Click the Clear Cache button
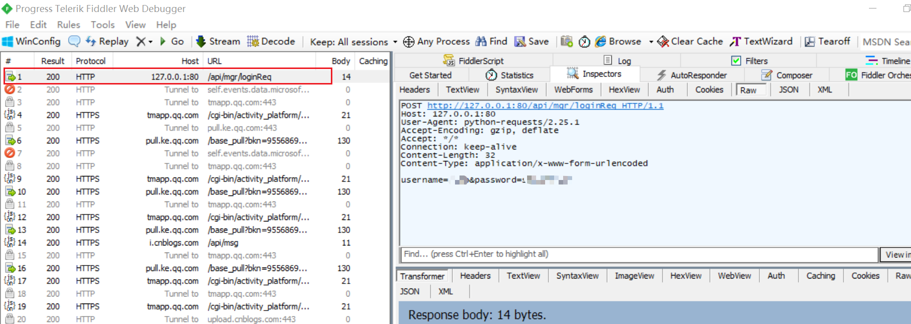 click(x=690, y=41)
